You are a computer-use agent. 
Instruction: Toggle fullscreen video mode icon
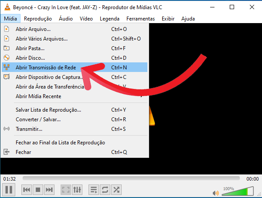66,190
